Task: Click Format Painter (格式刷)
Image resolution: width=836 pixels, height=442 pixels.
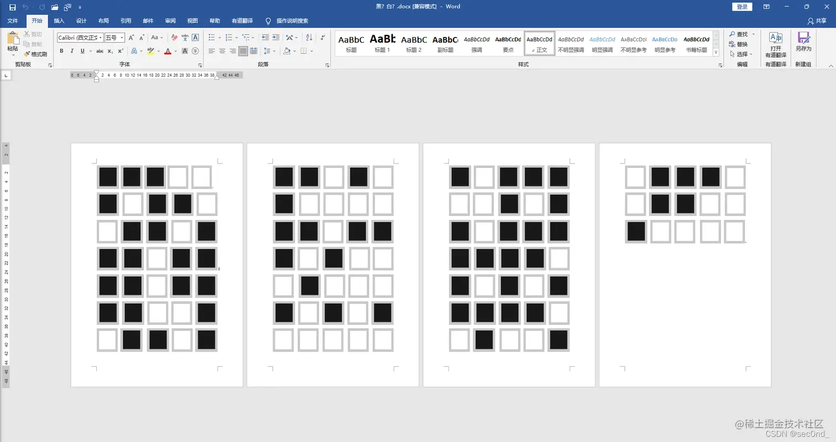Action: click(x=35, y=54)
